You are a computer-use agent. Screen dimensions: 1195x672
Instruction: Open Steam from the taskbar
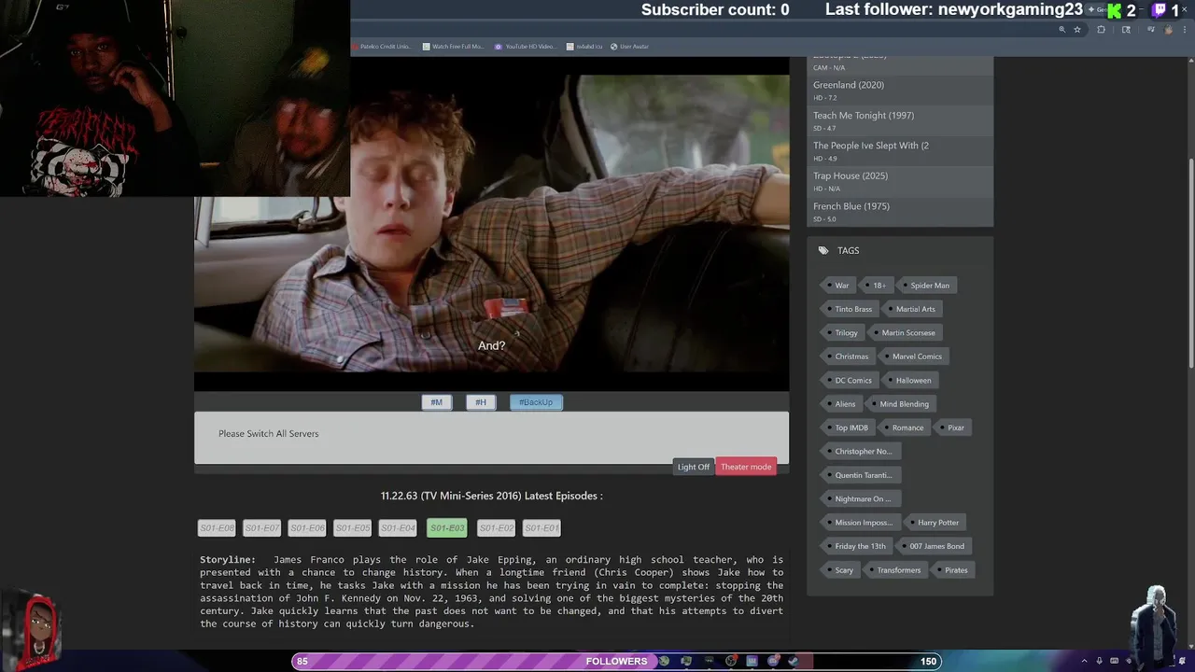coord(794,661)
